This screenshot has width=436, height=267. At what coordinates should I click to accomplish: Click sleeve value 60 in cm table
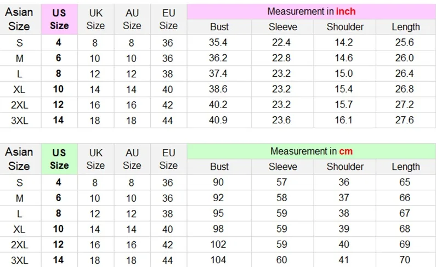point(281,260)
